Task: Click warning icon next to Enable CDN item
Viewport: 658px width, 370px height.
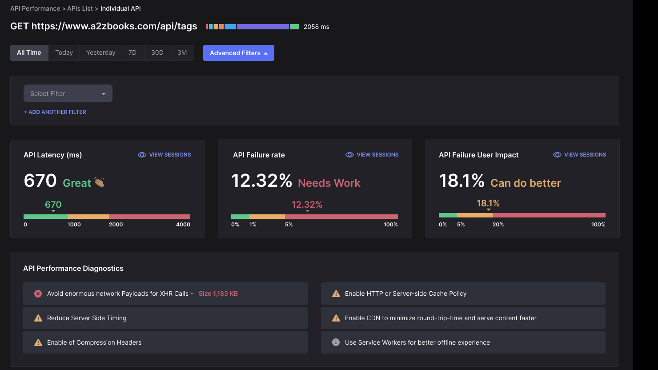Action: pyautogui.click(x=336, y=318)
